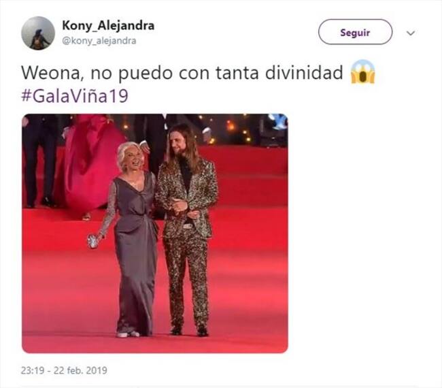The width and height of the screenshot is (442, 388).
Task: Open the Kony_Alejandra display name link
Action: coord(108,26)
